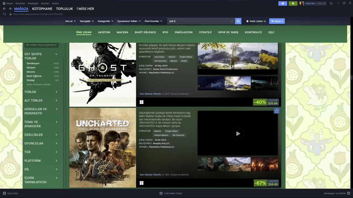Click the Açık Dünya tag
This screenshot has height=198, width=353.
click(159, 57)
